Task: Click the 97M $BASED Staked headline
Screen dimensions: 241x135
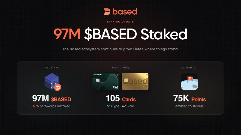Action: 120,34
